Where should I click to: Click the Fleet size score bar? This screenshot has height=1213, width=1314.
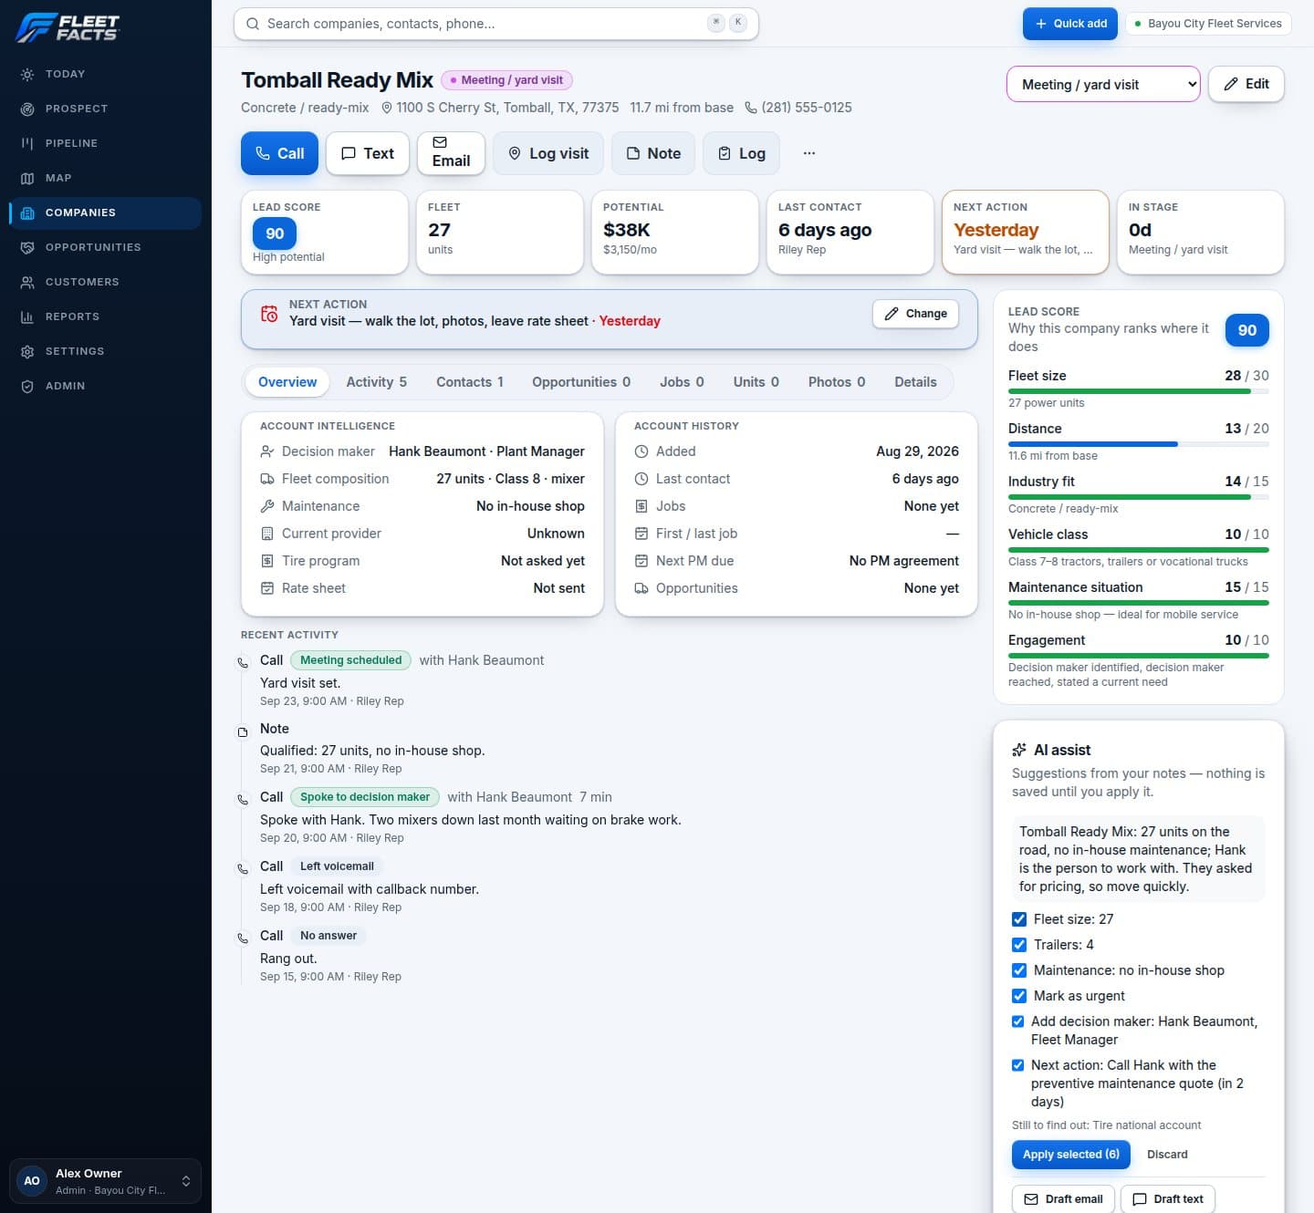(x=1139, y=391)
